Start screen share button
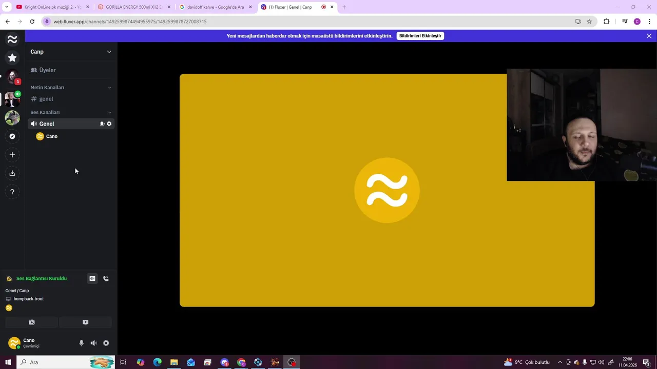Screen dimensions: 657x369 click(x=85, y=322)
